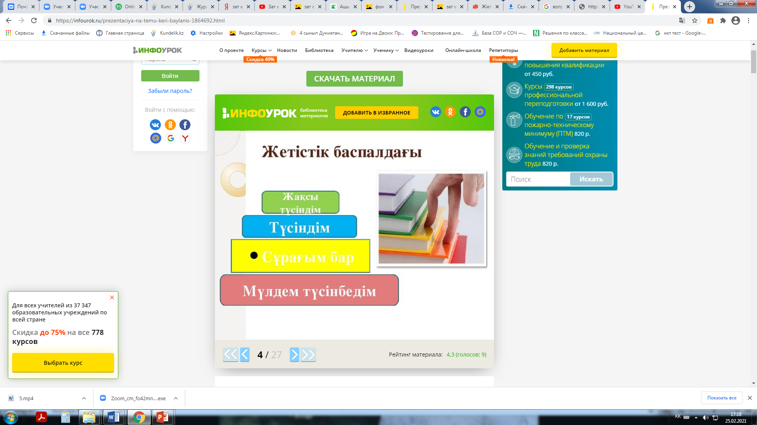Bookmark this page with star icon

(695, 20)
